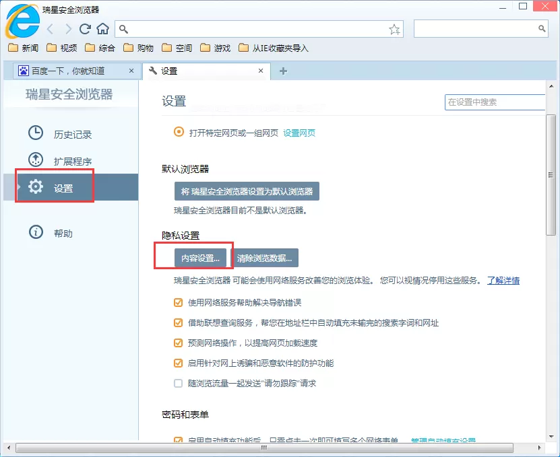
Task: Maximize the browser window
Action: coord(523,6)
